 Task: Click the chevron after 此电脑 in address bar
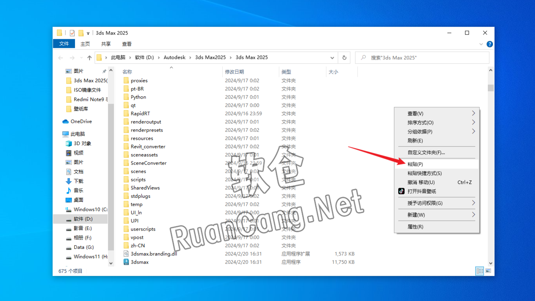pos(130,57)
